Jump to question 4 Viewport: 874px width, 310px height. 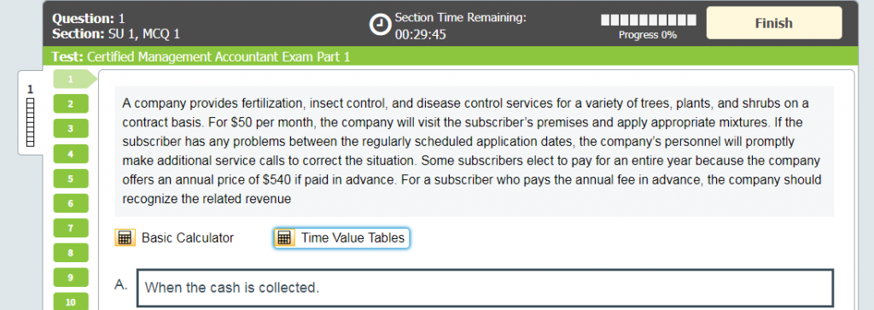[x=71, y=154]
